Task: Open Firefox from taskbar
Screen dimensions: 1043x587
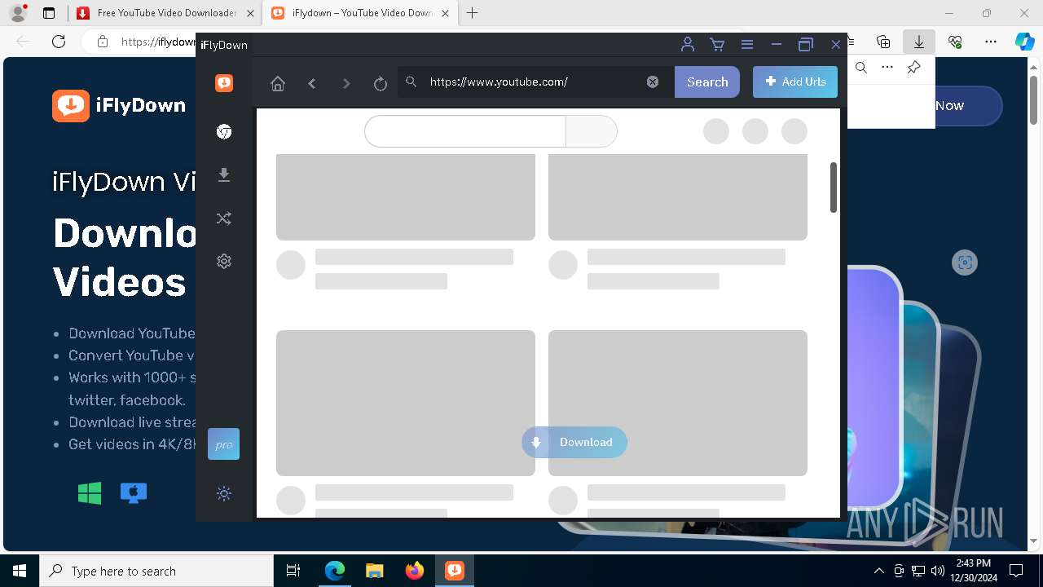Action: [415, 571]
